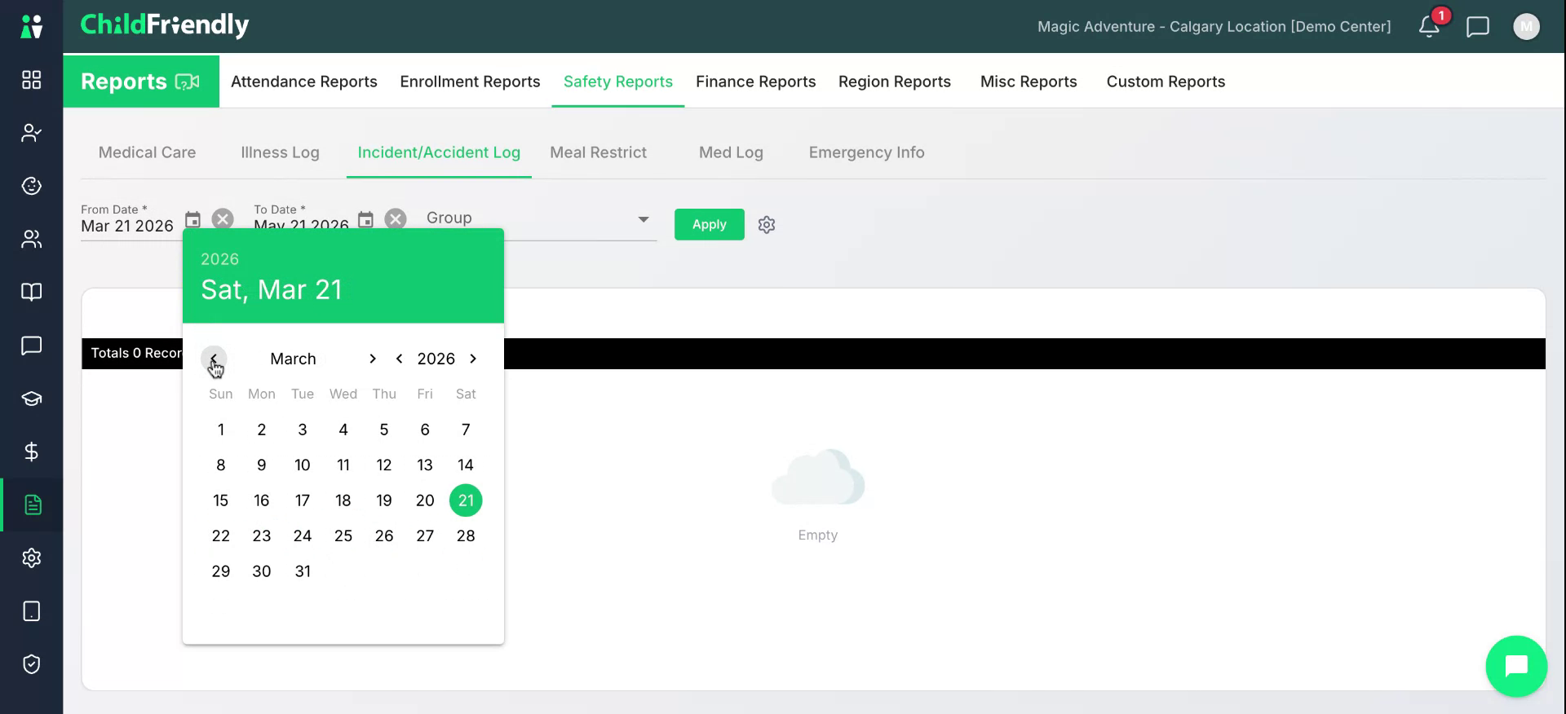The width and height of the screenshot is (1566, 714).
Task: Click the Apply button
Action: (x=709, y=224)
